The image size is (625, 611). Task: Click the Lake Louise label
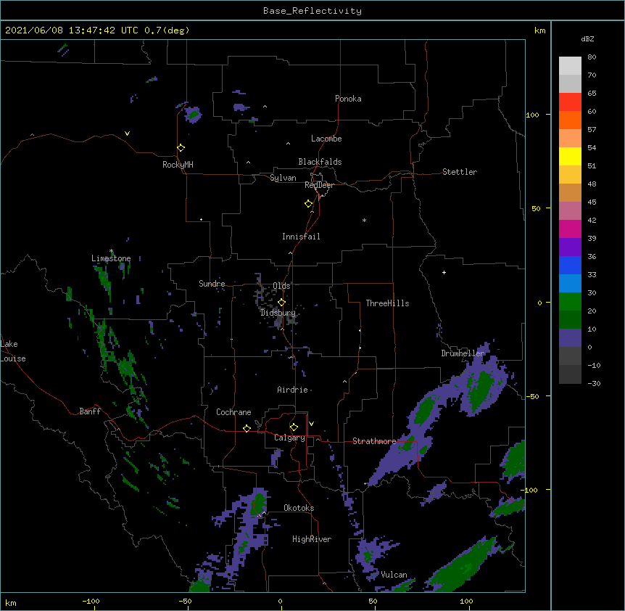tap(13, 351)
